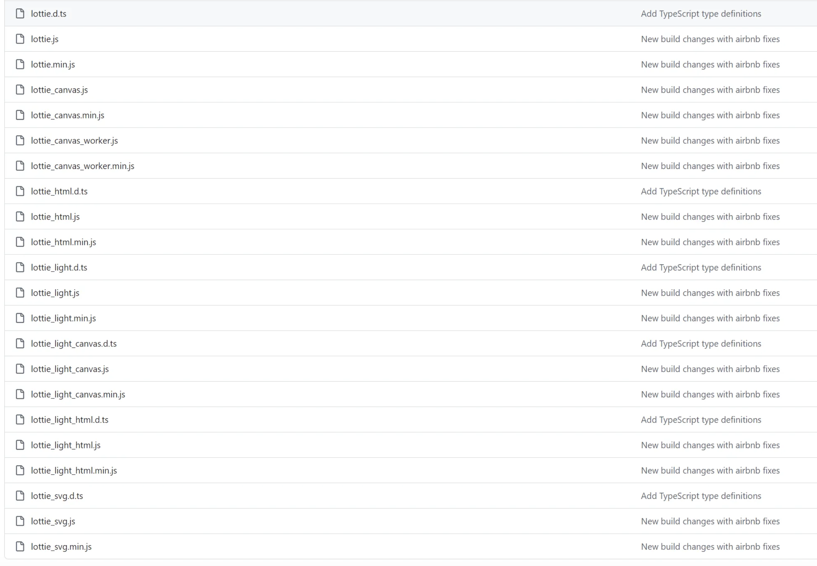This screenshot has width=817, height=566.
Task: Open commit message in lottie.min.js row
Action: (710, 64)
